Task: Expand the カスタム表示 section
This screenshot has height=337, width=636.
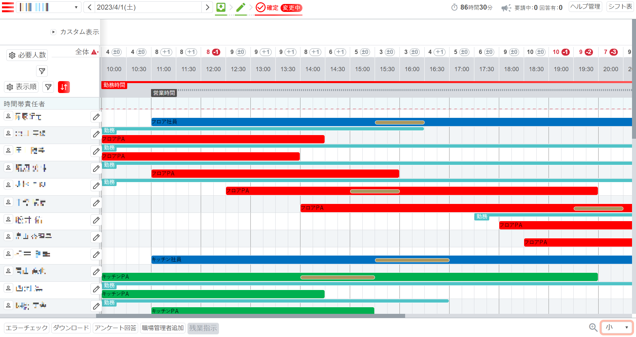Action: point(53,32)
